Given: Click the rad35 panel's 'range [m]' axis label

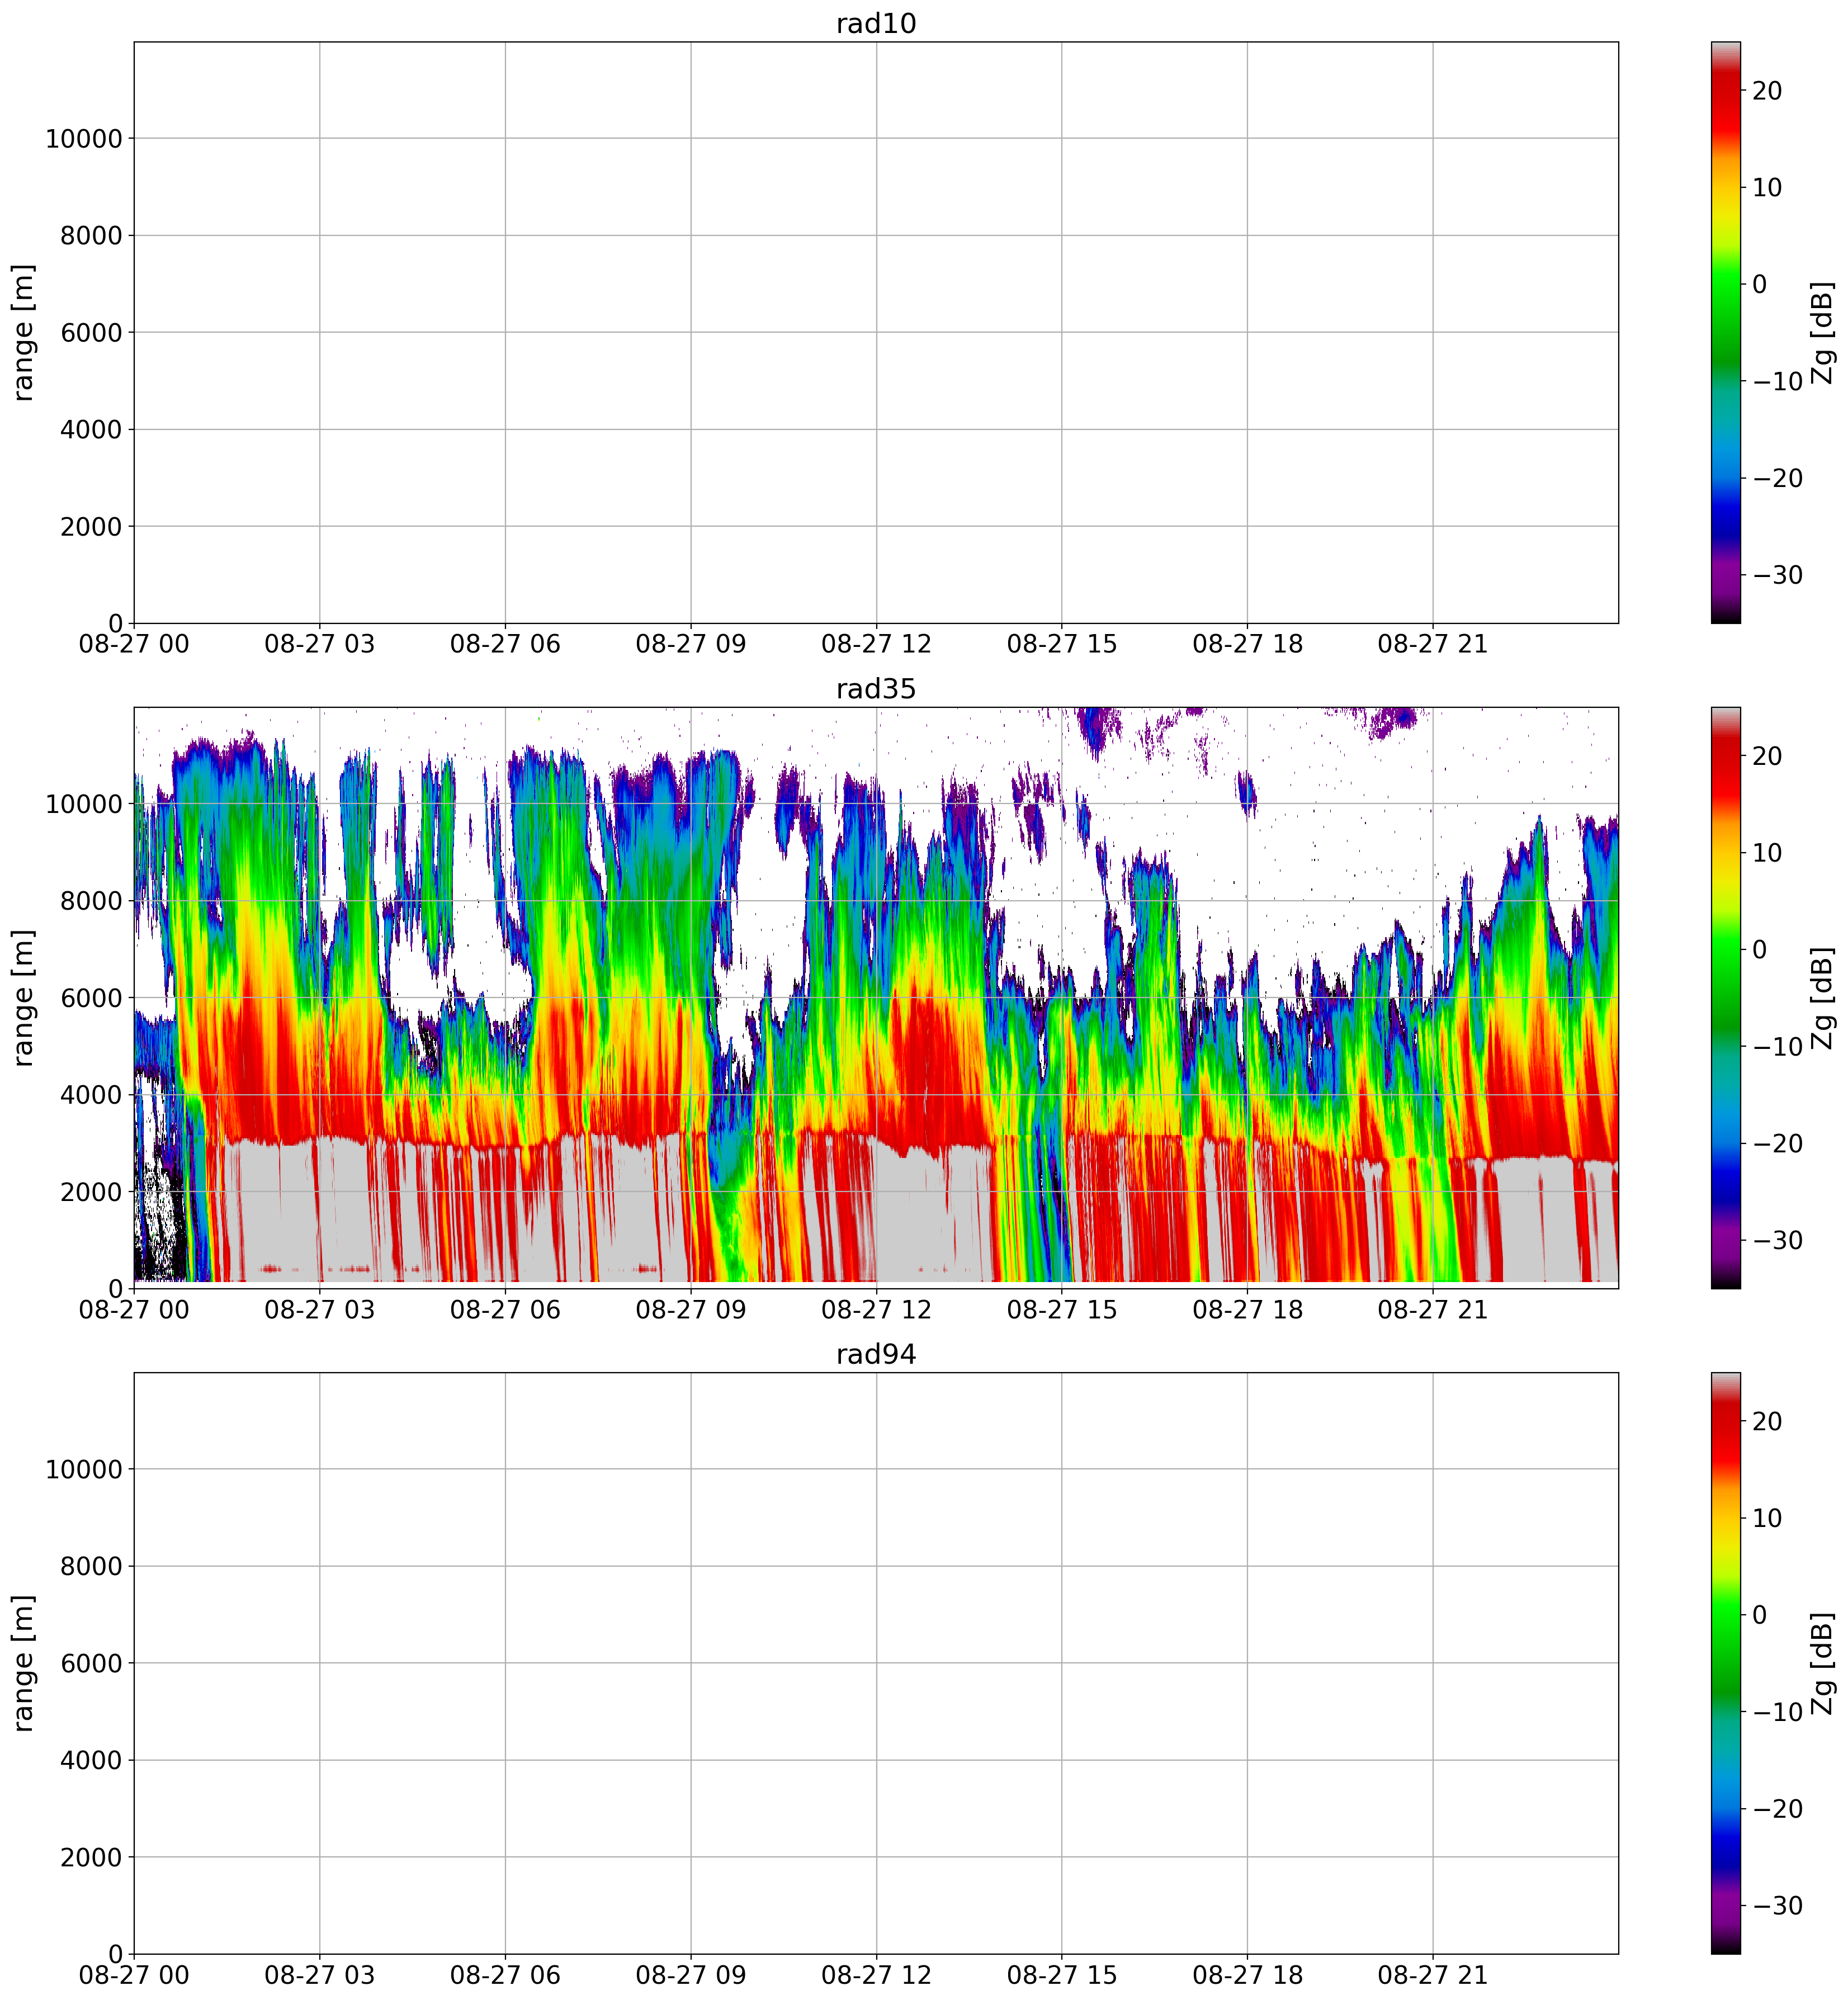Looking at the screenshot, I should pyautogui.click(x=24, y=998).
